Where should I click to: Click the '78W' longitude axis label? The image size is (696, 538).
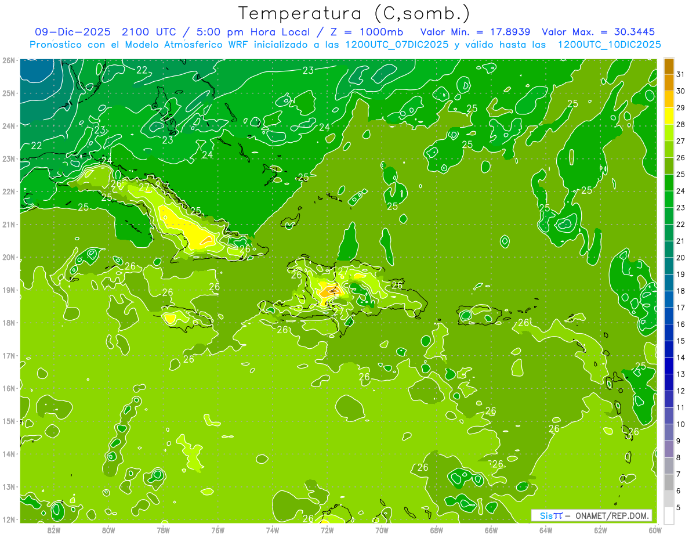(x=163, y=530)
